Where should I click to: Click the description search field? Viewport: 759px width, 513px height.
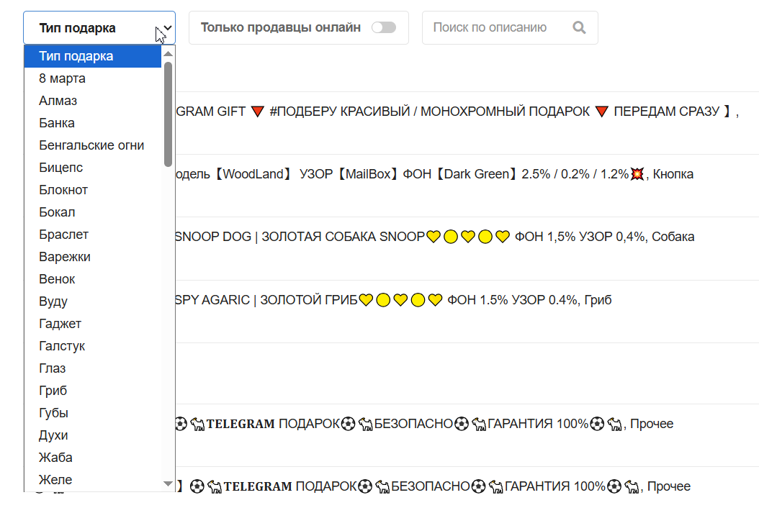point(497,28)
